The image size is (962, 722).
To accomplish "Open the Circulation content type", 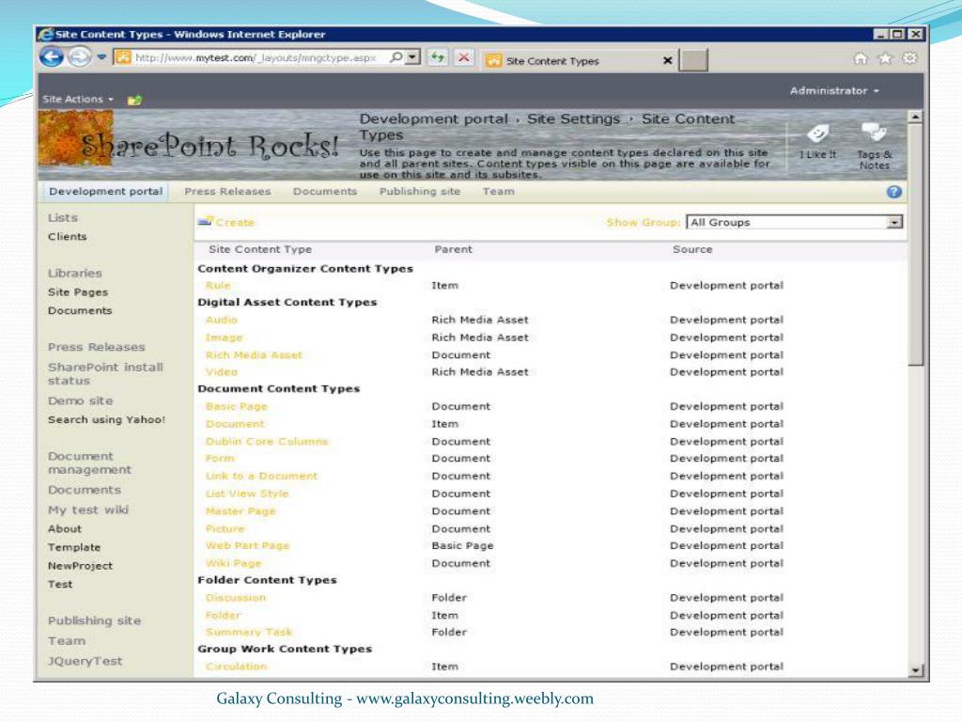I will coord(236,667).
